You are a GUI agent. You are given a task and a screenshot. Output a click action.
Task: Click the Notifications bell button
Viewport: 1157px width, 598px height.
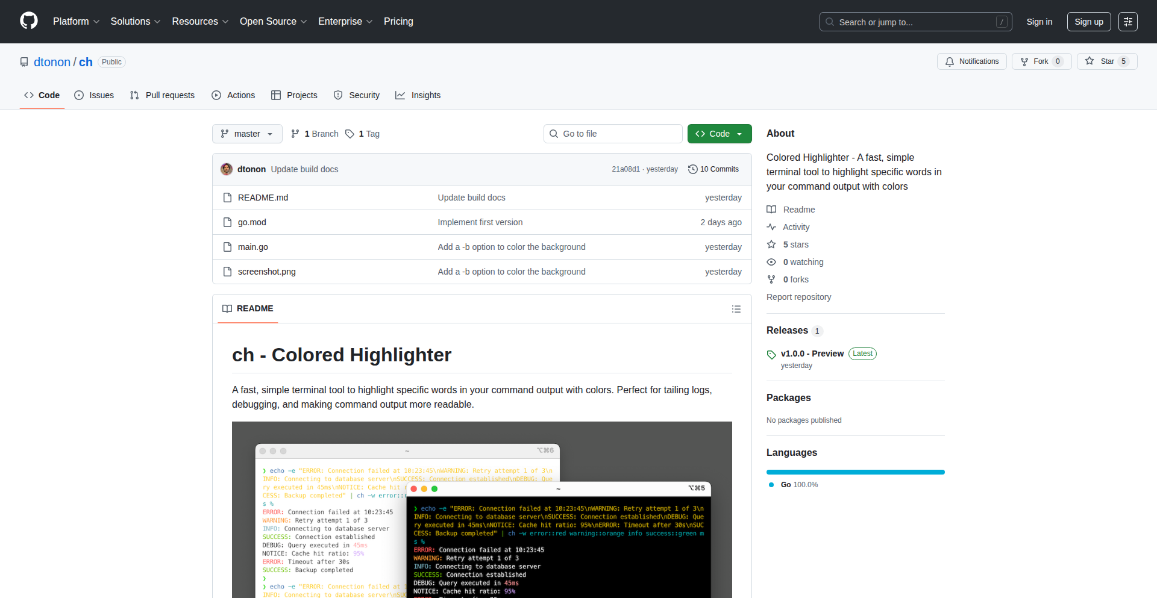(x=971, y=61)
